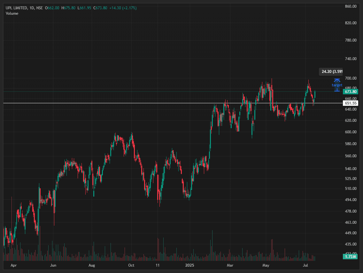Click the low value L661.95
Screen dimensions: 363x273
point(84,8)
